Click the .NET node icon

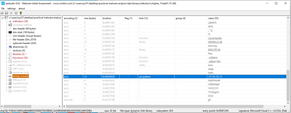click(x=10, y=69)
